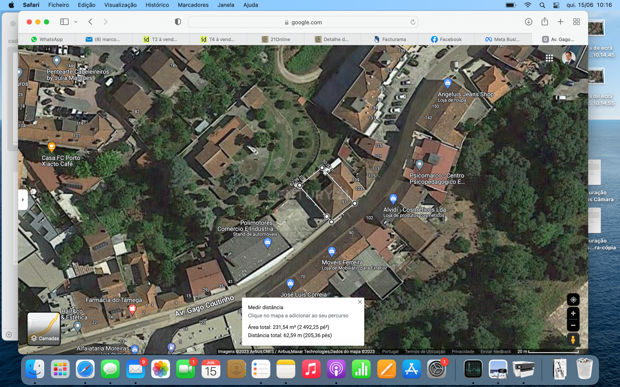620x387 pixels.
Task: Open Finder from the Dock
Action: 35,369
